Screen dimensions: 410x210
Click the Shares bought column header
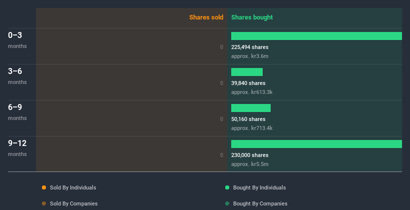pos(252,17)
